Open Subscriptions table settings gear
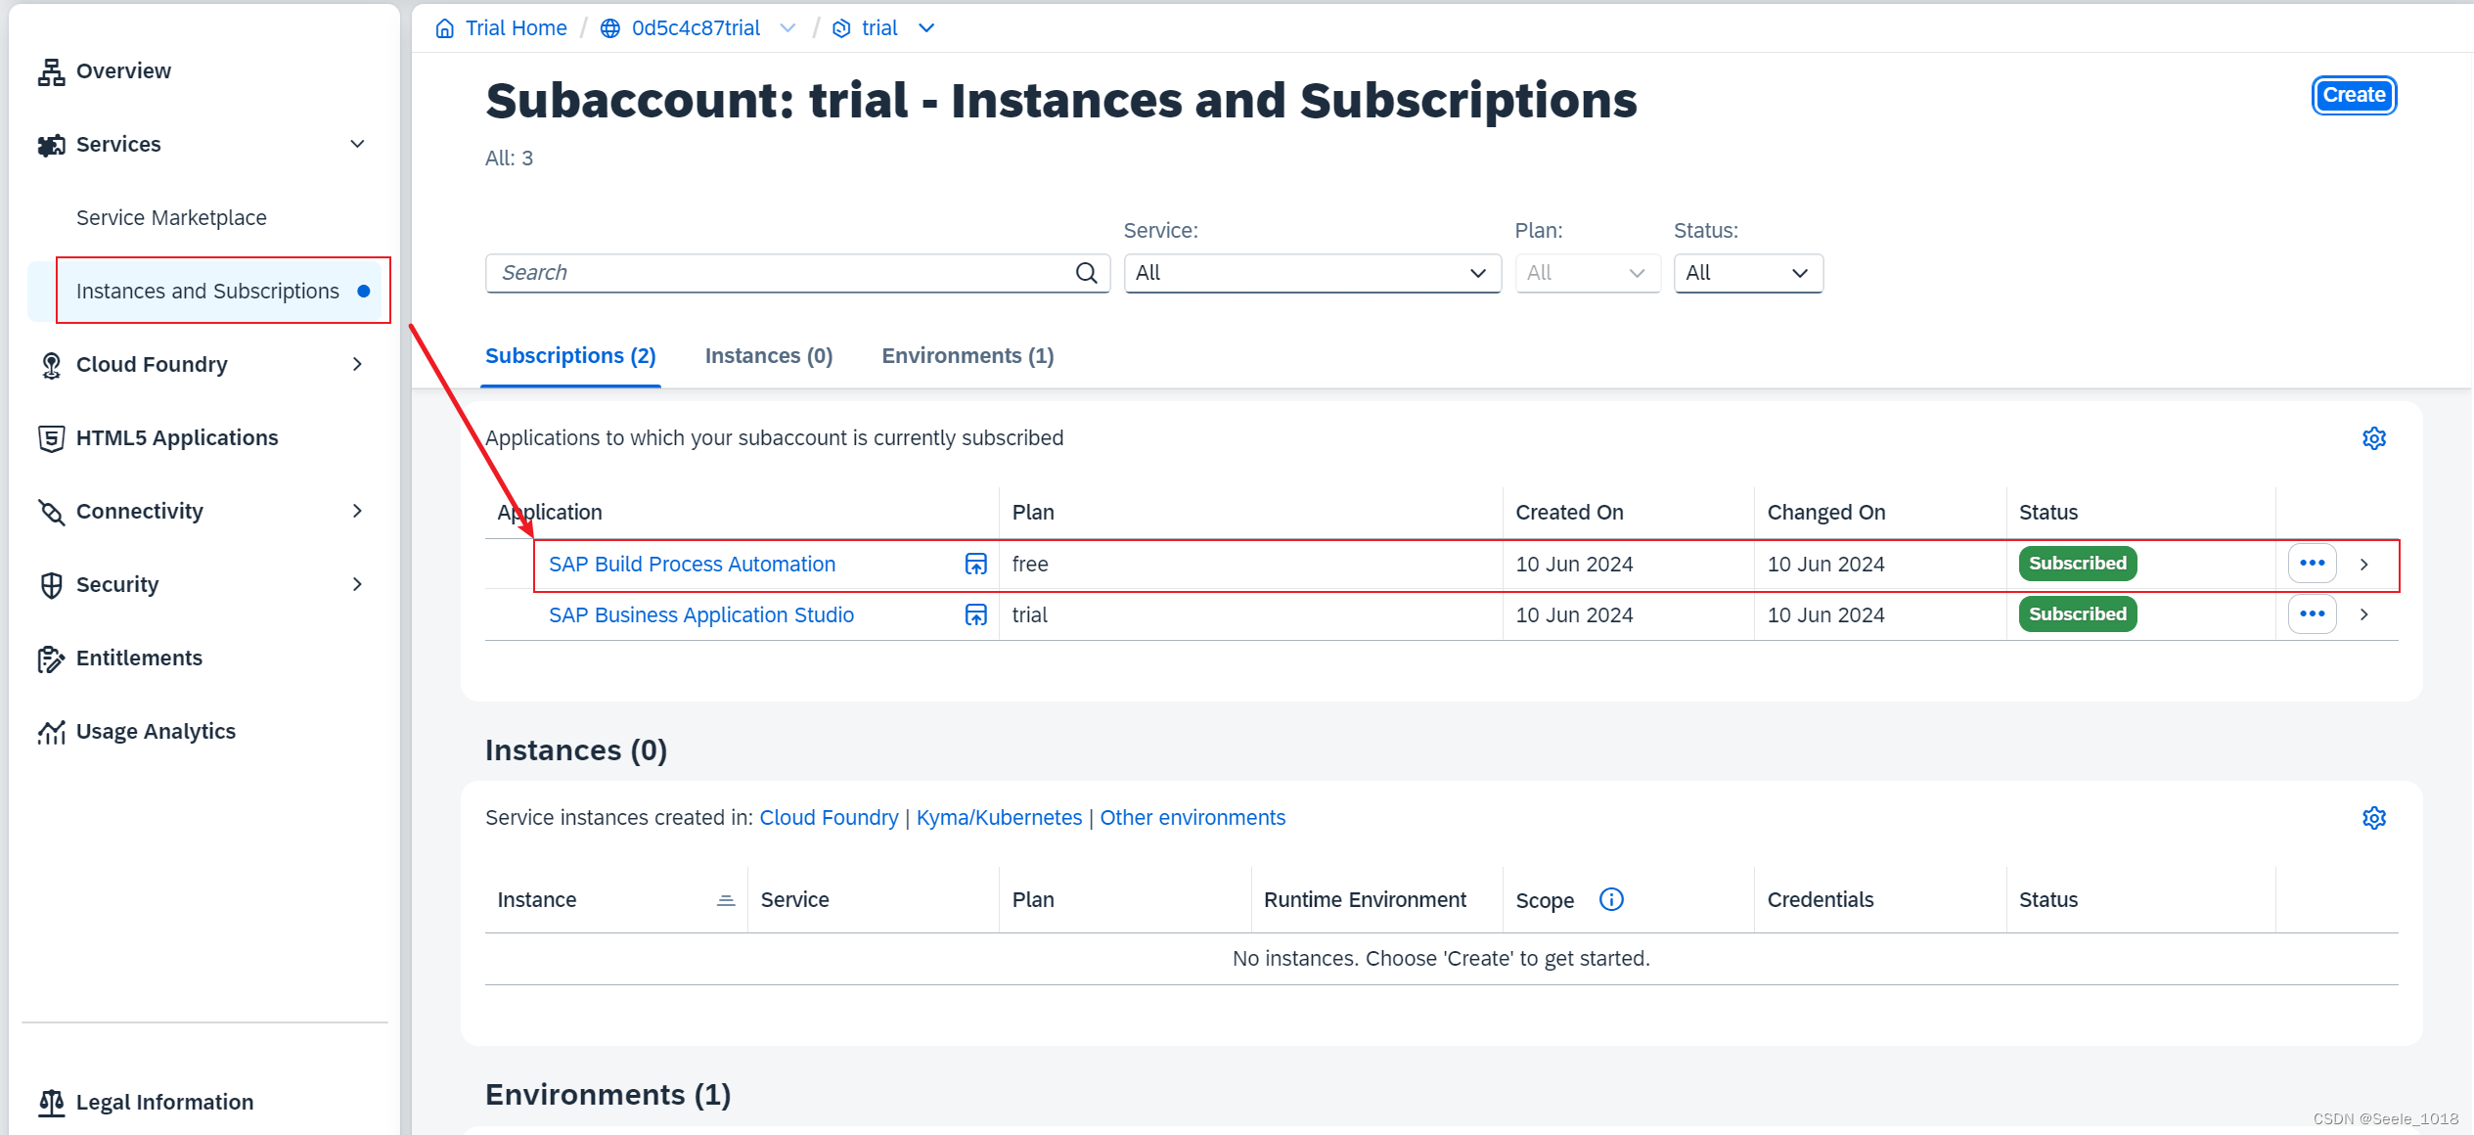The image size is (2474, 1135). click(x=2374, y=438)
